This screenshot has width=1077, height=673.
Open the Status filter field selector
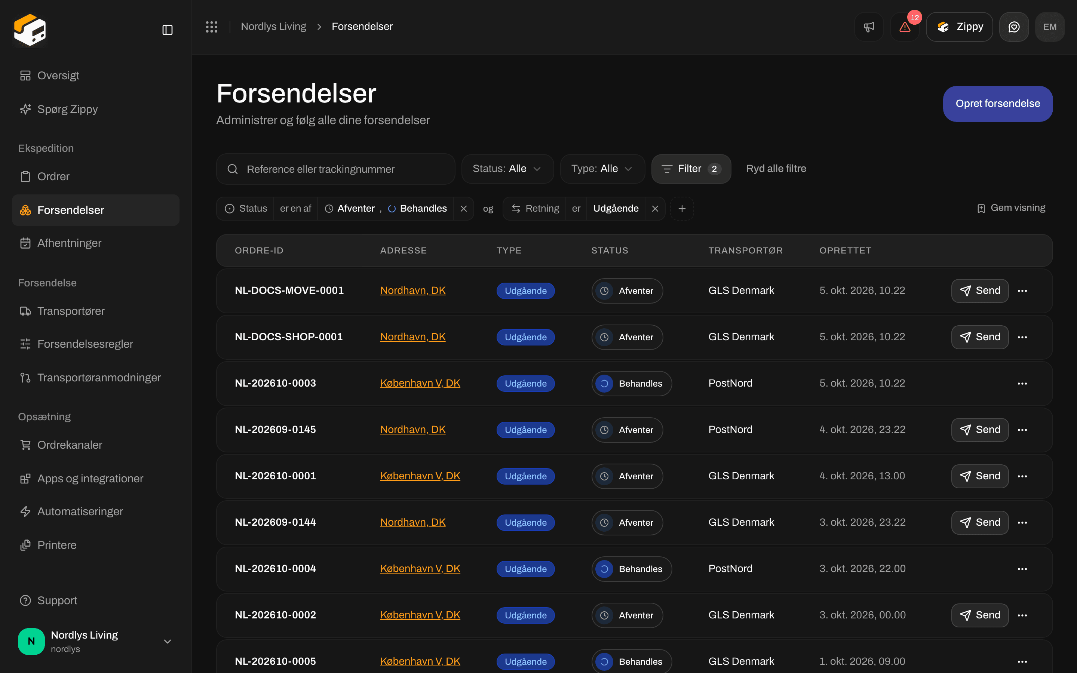pyautogui.click(x=246, y=209)
